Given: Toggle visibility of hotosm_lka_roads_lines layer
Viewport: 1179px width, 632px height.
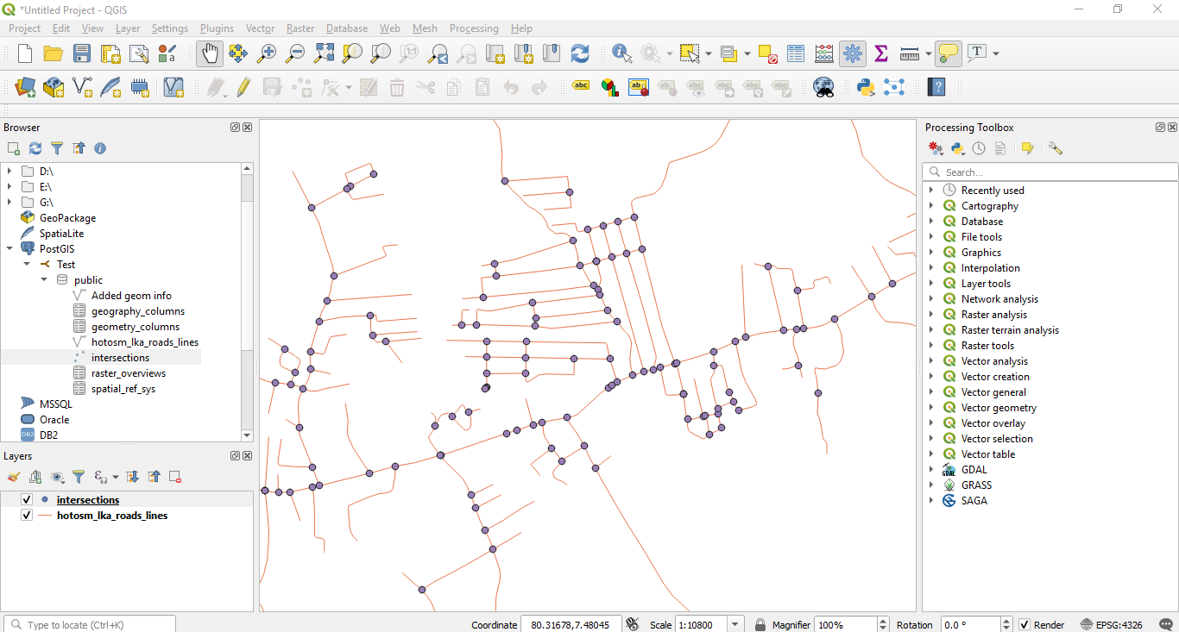Looking at the screenshot, I should pos(27,516).
